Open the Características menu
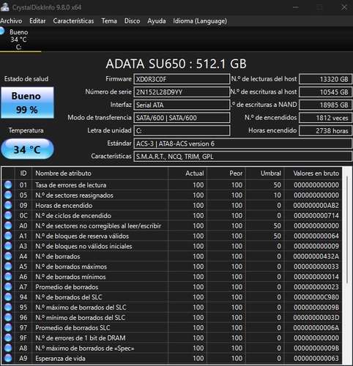 pos(73,21)
